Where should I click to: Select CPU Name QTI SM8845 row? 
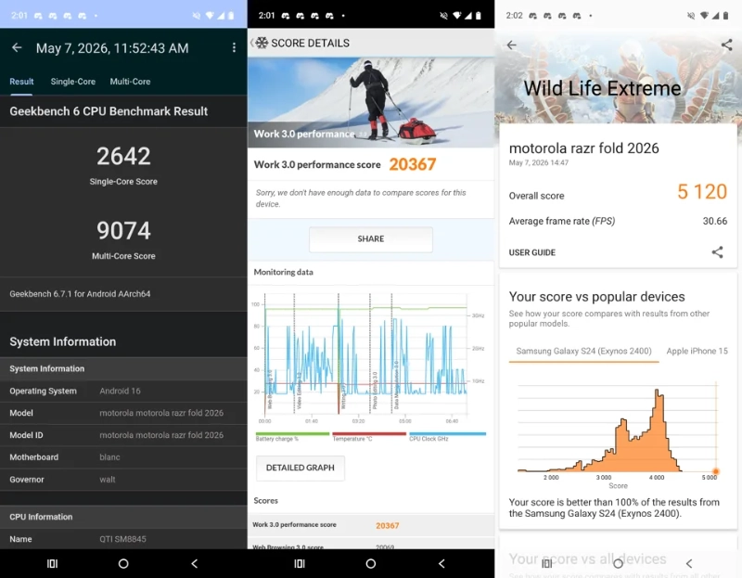[x=123, y=539]
